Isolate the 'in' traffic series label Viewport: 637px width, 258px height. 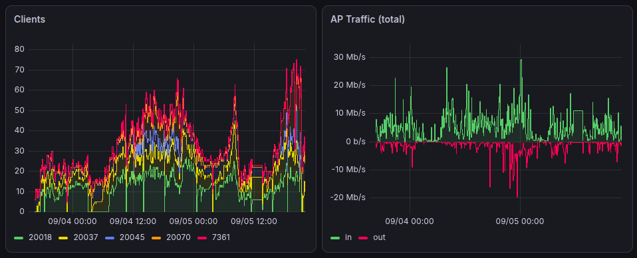[348, 237]
